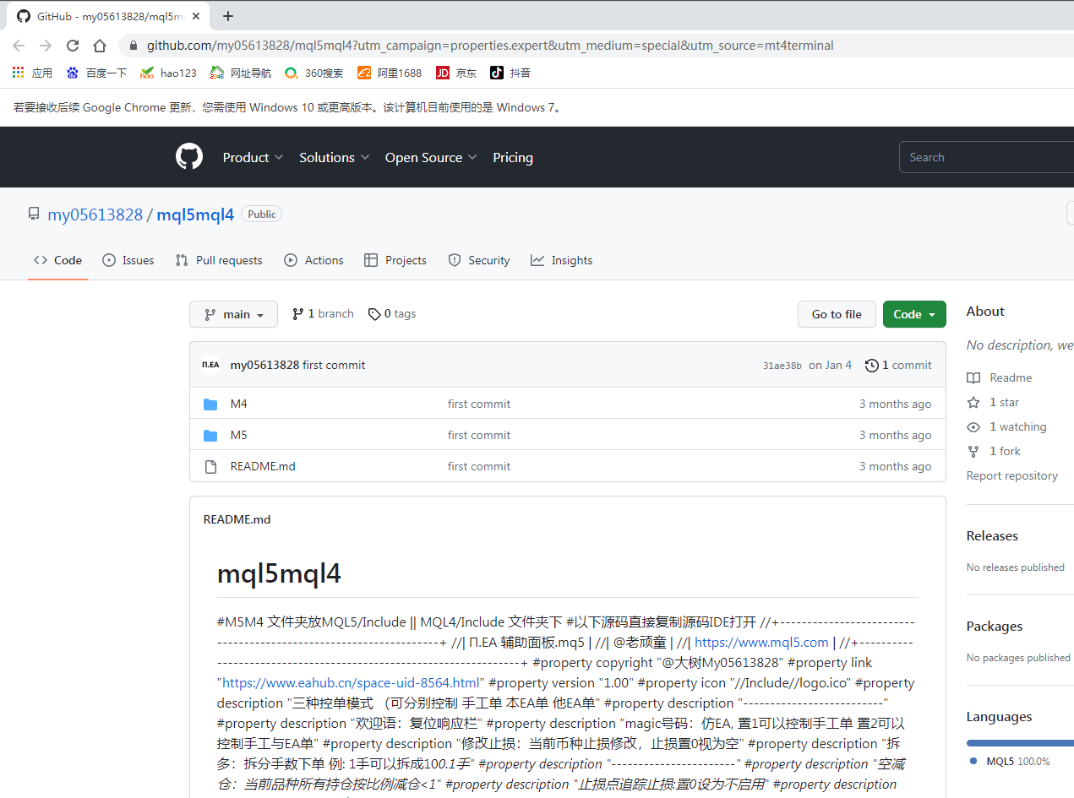Click the README.md file icon
The height and width of the screenshot is (798, 1074).
[210, 466]
